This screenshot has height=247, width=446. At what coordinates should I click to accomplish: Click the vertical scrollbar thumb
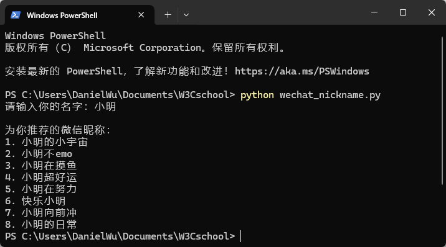442,111
